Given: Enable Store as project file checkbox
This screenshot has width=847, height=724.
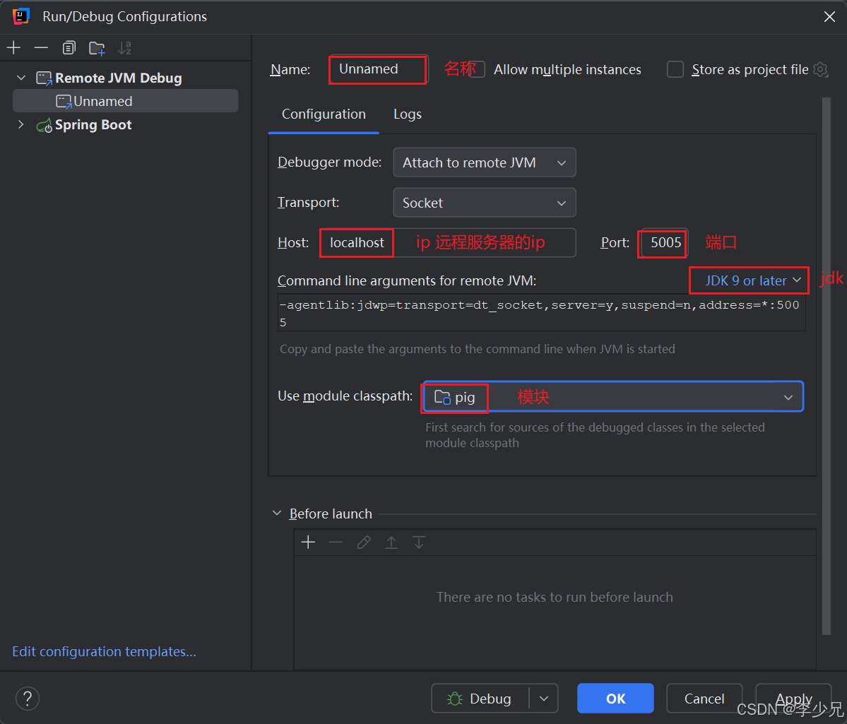Looking at the screenshot, I should pos(676,69).
